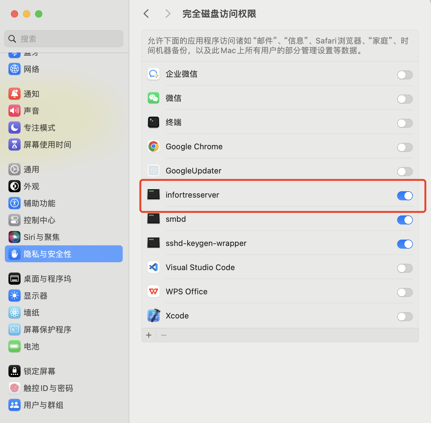Click the WPS Office icon
Viewport: 431px width, 423px height.
click(x=154, y=292)
